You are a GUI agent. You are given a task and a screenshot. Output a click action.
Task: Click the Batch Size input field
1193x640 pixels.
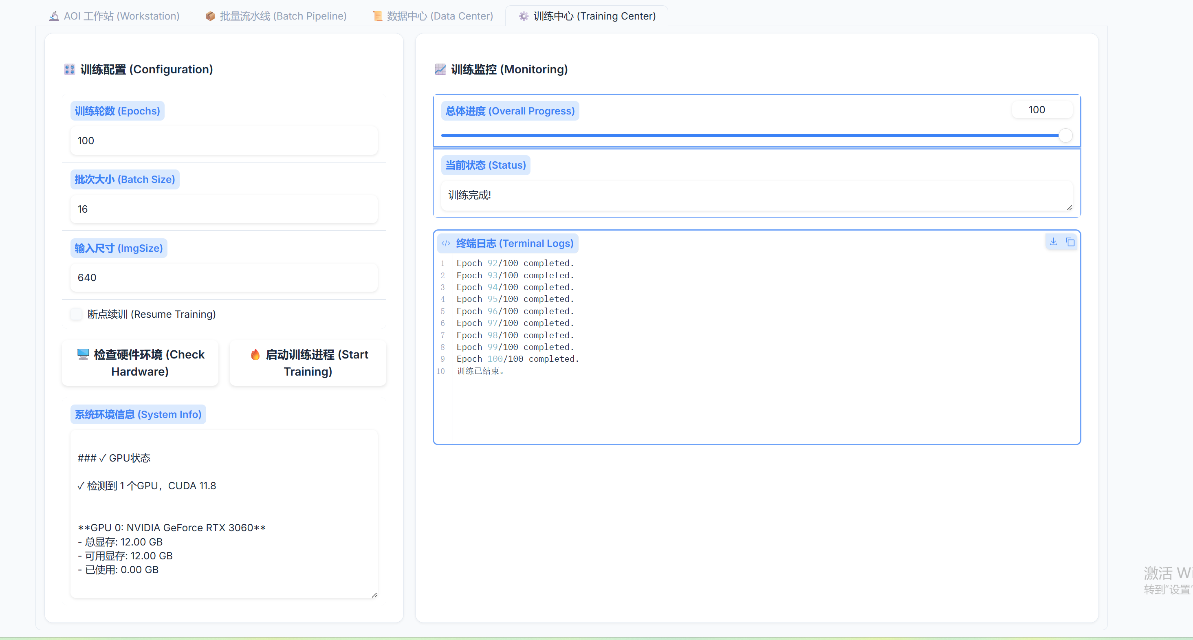tap(224, 209)
